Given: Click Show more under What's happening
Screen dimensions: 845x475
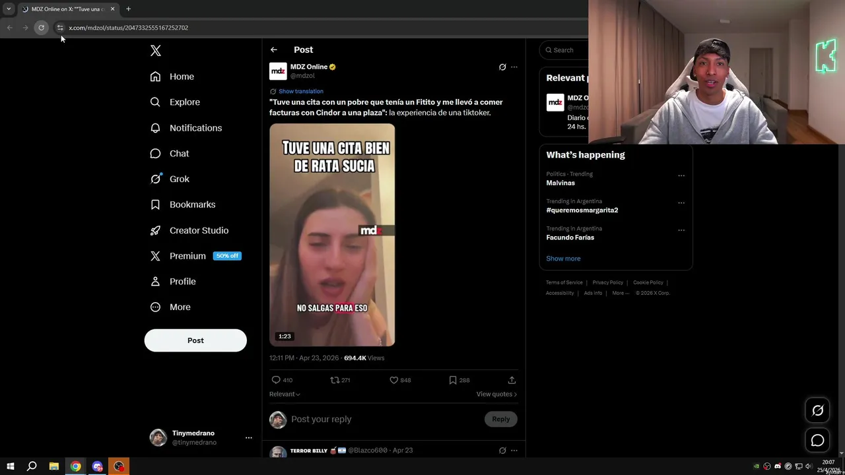Looking at the screenshot, I should (563, 259).
